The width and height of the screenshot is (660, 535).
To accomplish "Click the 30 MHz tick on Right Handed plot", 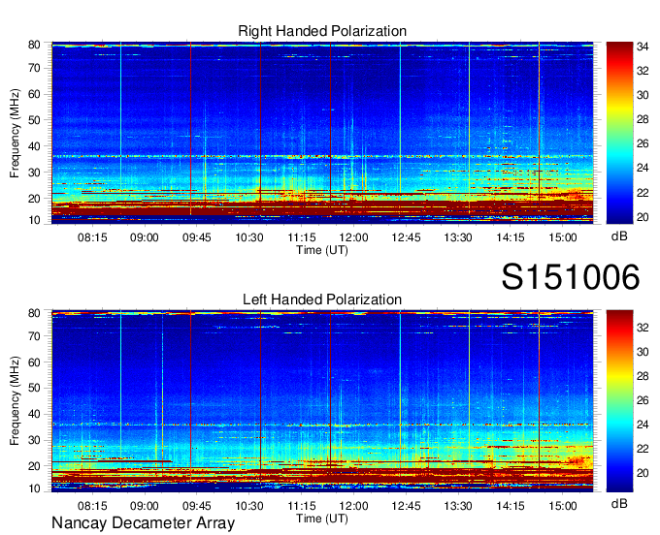I will coord(34,173).
